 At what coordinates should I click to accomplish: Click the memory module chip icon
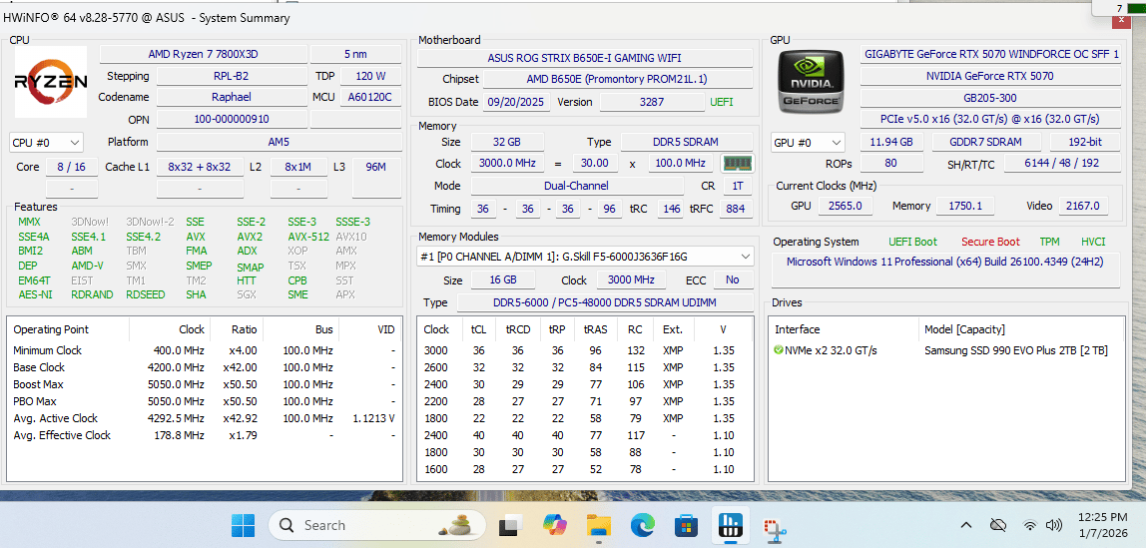[738, 163]
